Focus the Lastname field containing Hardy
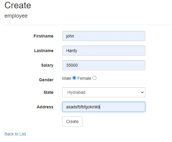This screenshot has height=142, width=172. tap(104, 51)
